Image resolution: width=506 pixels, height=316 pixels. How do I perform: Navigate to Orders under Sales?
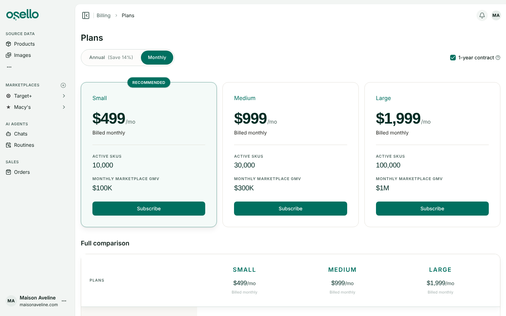click(22, 172)
